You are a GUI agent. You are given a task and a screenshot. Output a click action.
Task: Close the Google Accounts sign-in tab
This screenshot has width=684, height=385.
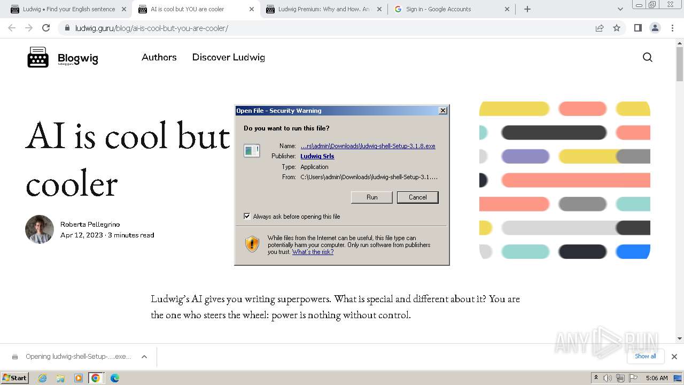point(507,9)
